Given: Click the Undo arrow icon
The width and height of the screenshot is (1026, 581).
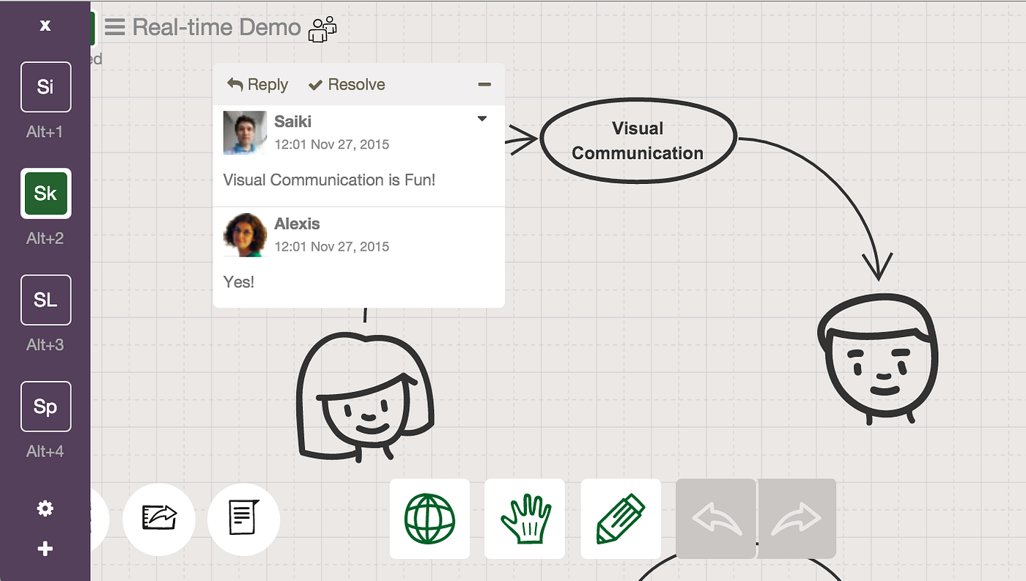Looking at the screenshot, I should click(x=715, y=519).
